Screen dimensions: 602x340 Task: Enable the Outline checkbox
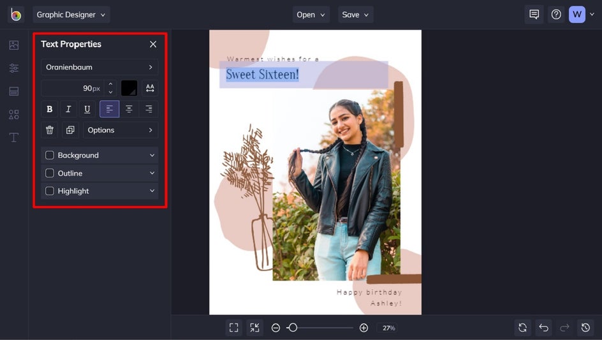tap(50, 174)
